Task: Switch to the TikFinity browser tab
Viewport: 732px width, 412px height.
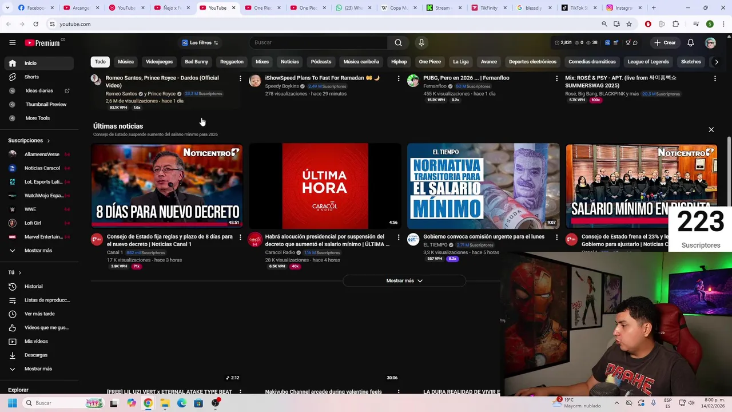Action: (488, 8)
